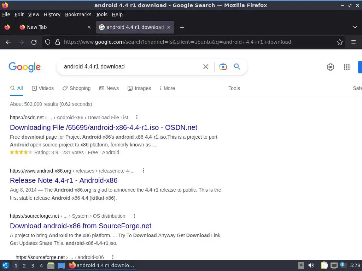Close the android 4.4 r1 download tab
The width and height of the screenshot is (362, 271).
pyautogui.click(x=169, y=27)
